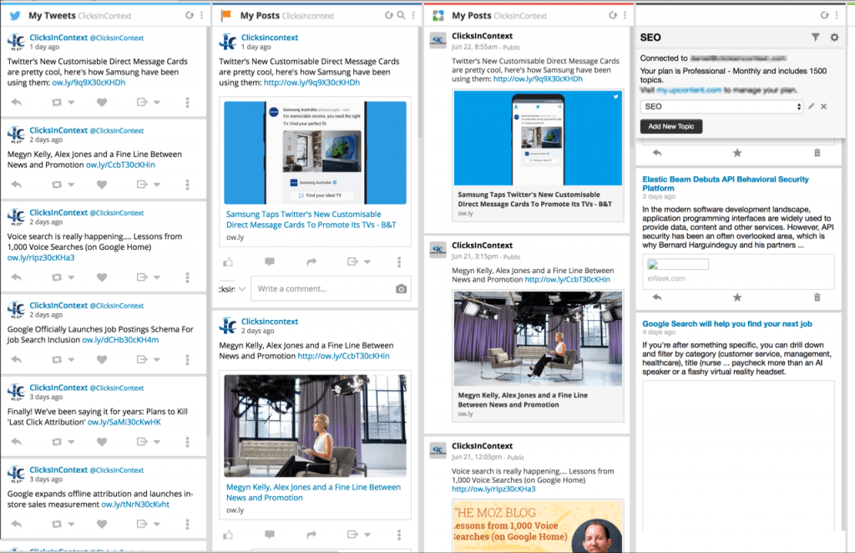Open @ClicksInContext handle on first tweet
The height and width of the screenshot is (553, 855).
pos(117,38)
